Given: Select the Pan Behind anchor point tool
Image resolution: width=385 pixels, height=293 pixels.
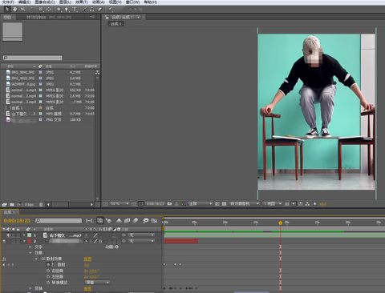Looking at the screenshot, I should click(x=49, y=10).
